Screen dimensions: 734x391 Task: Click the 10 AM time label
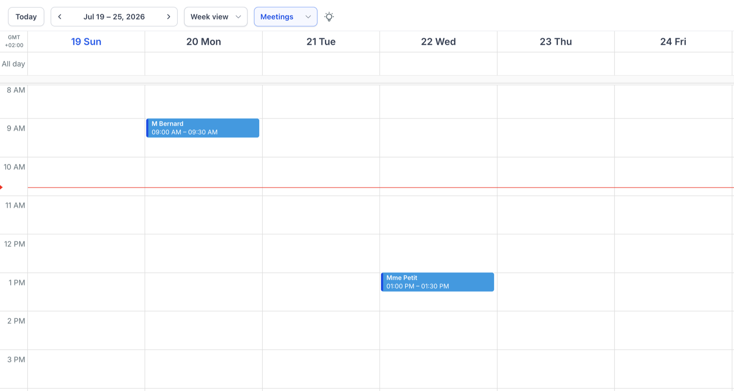pos(14,167)
